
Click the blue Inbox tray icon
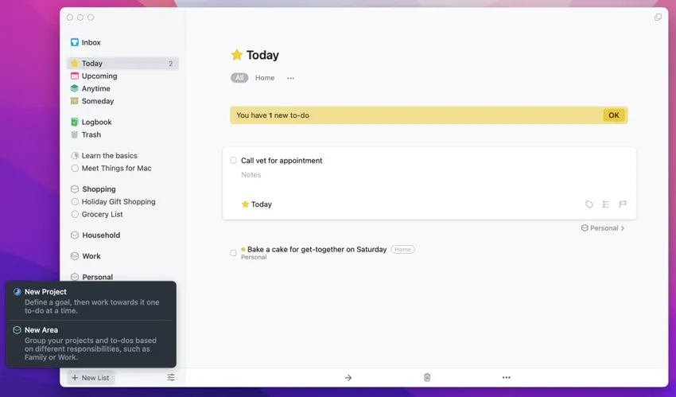[x=75, y=42]
